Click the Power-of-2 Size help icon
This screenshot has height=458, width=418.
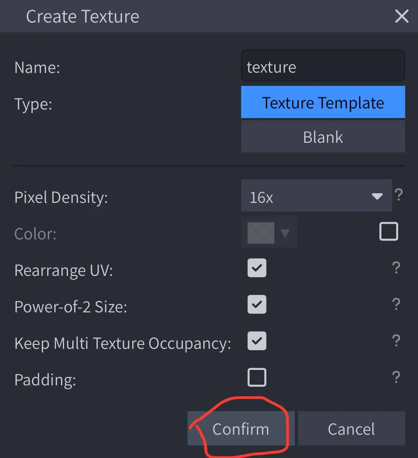pyautogui.click(x=396, y=304)
